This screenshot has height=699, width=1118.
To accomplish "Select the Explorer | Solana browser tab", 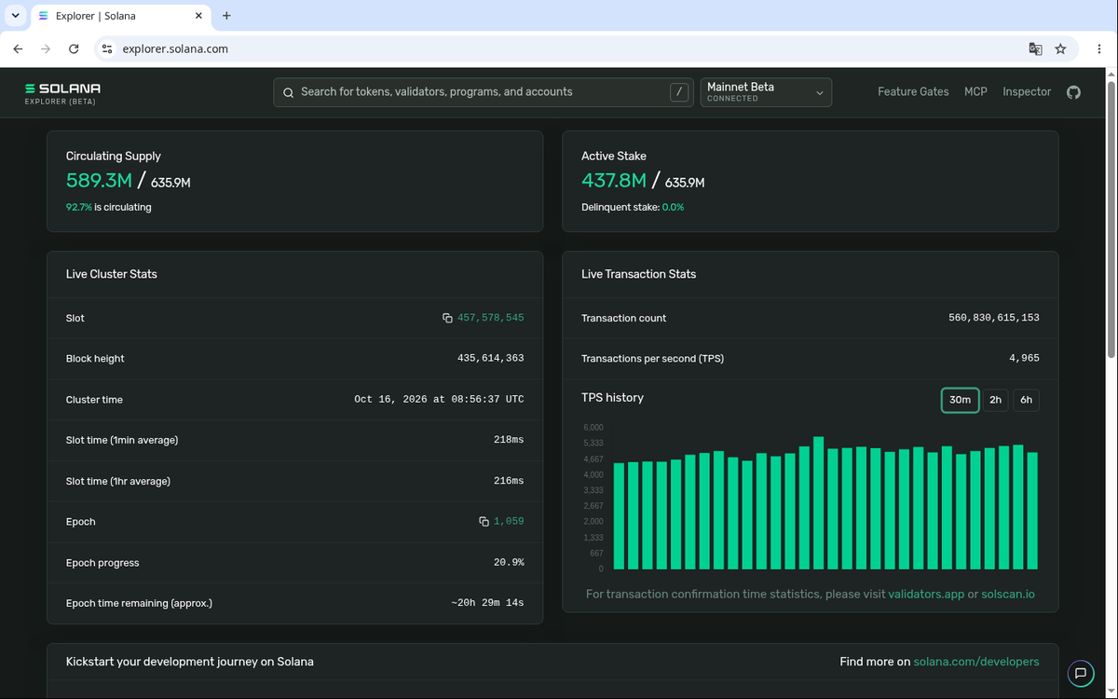I will (x=121, y=16).
